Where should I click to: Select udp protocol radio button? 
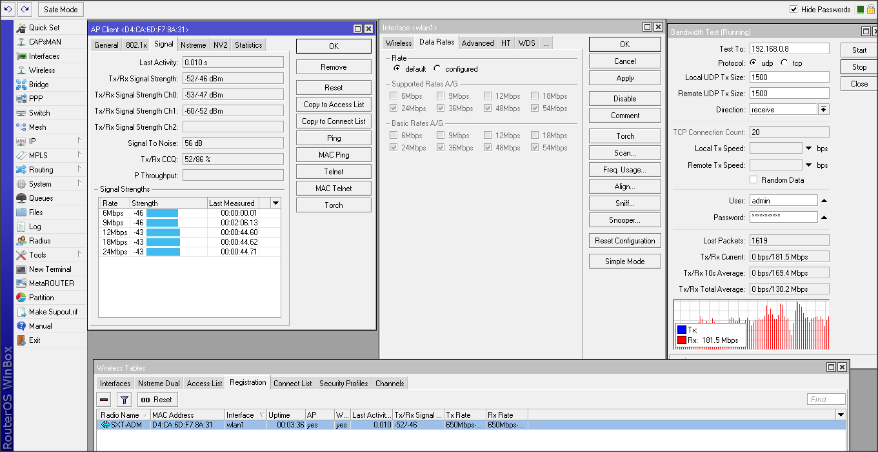click(753, 63)
